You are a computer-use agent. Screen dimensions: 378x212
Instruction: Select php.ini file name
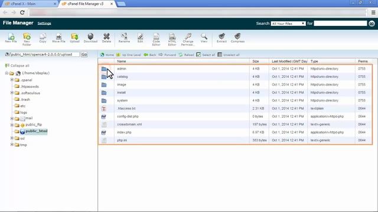point(122,140)
